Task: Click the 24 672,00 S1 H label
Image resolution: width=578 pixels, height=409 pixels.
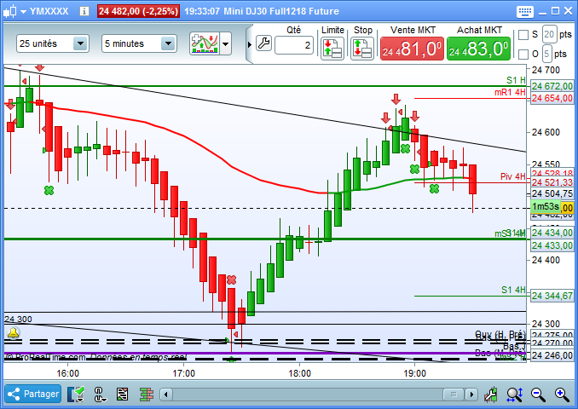Action: coord(552,86)
